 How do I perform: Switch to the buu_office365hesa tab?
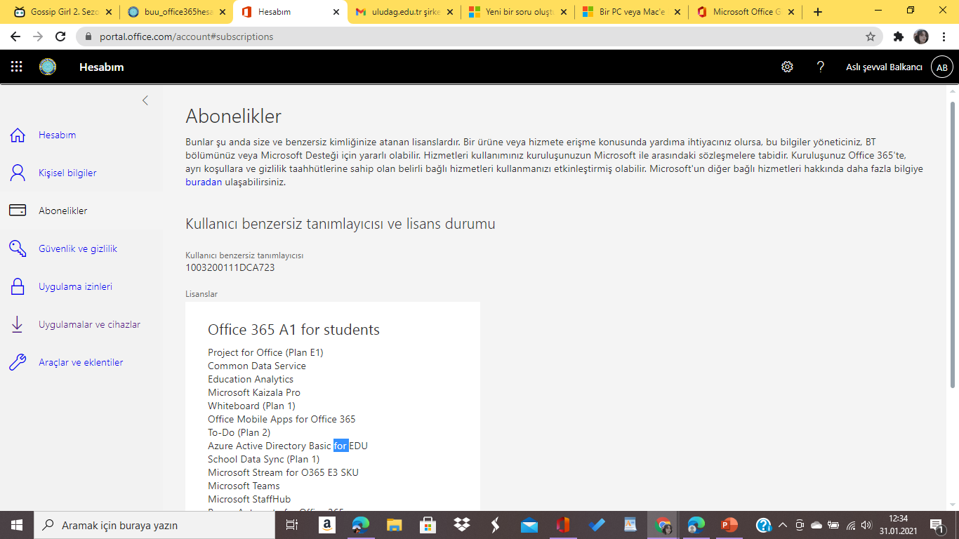coord(176,12)
